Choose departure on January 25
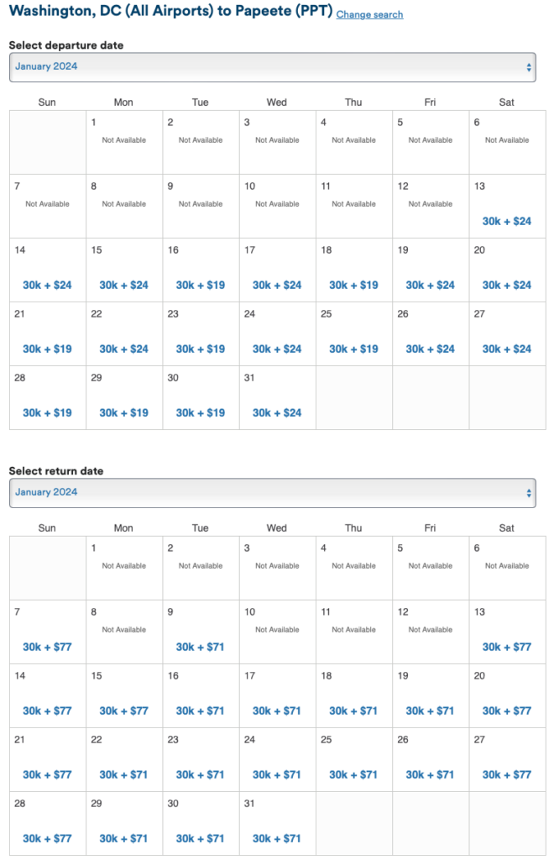 click(x=353, y=349)
